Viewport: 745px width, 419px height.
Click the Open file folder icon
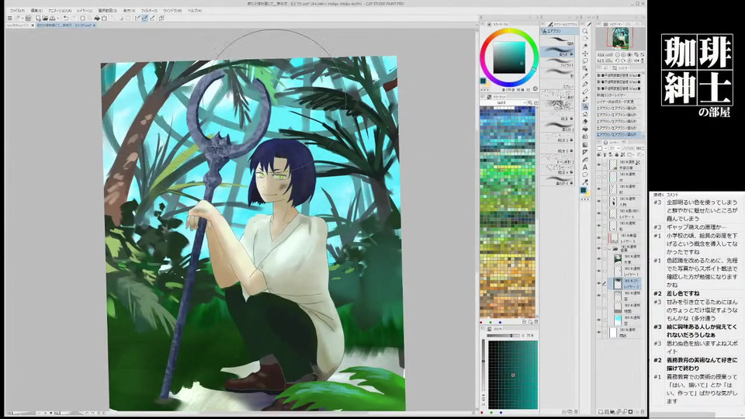pyautogui.click(x=45, y=18)
